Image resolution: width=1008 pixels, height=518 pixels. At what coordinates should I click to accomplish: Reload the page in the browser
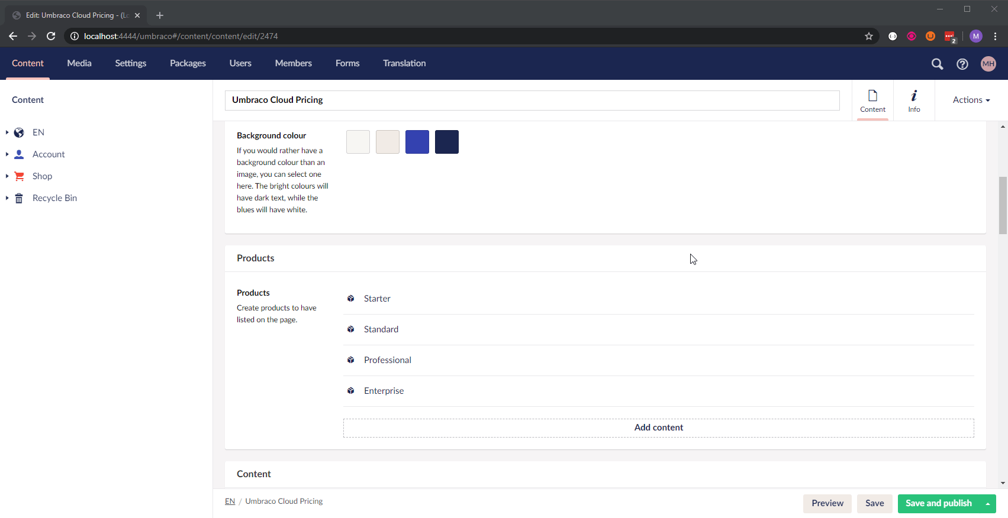[x=51, y=36]
